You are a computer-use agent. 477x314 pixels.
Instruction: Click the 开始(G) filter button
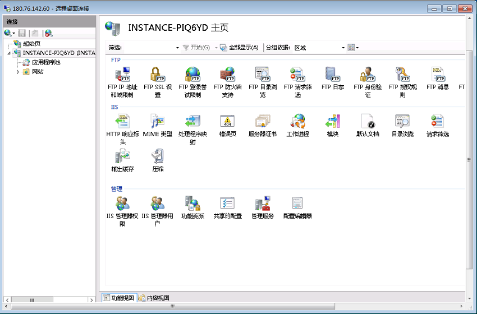pos(196,48)
